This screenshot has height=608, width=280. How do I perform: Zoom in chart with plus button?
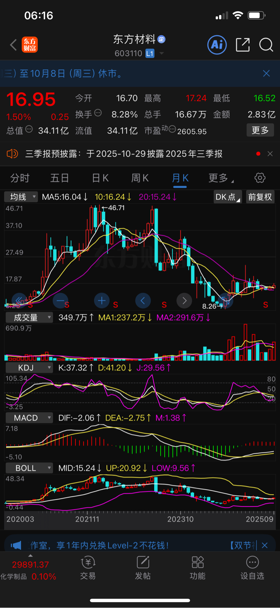[102, 301]
